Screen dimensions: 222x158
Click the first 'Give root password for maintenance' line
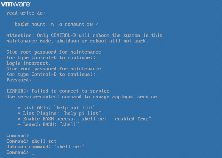click(x=54, y=52)
